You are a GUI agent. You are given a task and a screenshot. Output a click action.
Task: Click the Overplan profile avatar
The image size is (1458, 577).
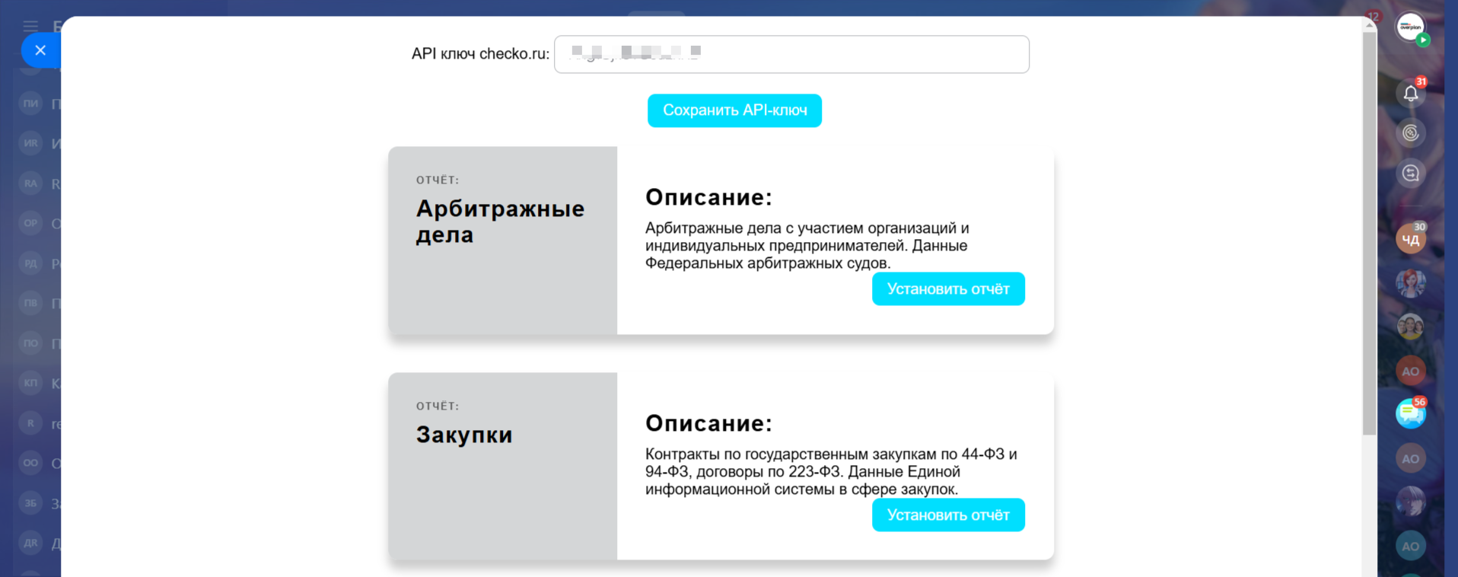click(1410, 27)
